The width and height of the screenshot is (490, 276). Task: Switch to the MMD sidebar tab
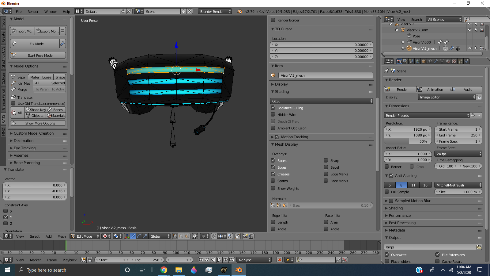coord(3,132)
